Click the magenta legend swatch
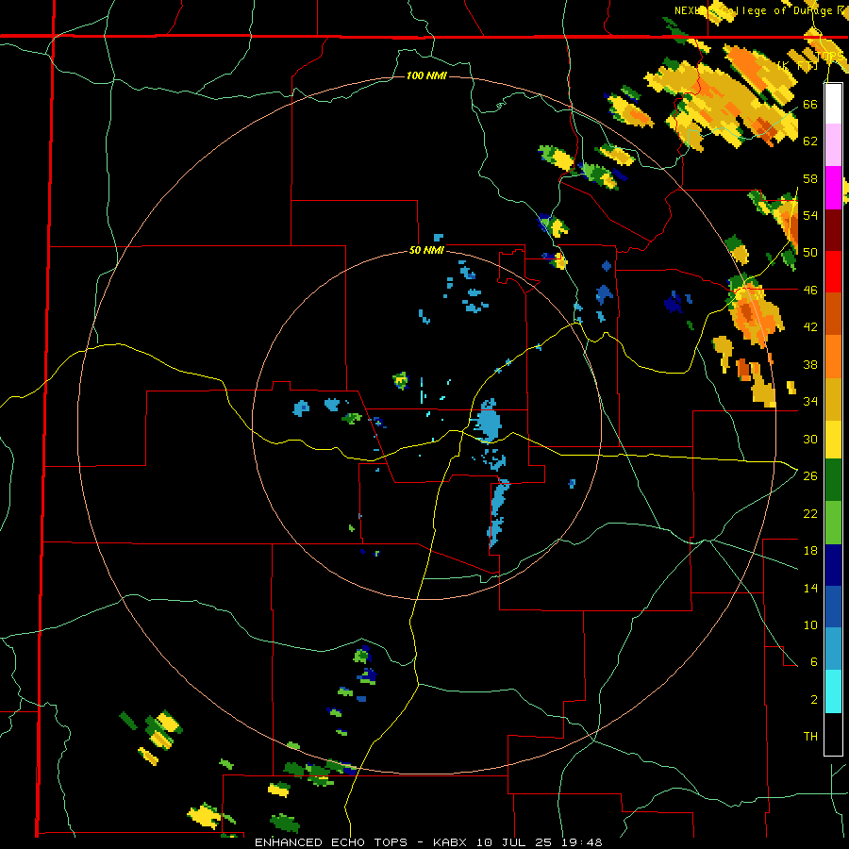 pos(833,188)
